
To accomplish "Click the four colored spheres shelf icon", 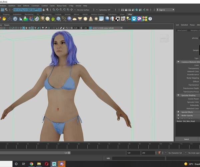I will coord(145,19).
